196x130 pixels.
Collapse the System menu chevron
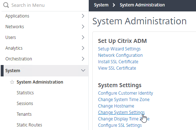point(83,70)
